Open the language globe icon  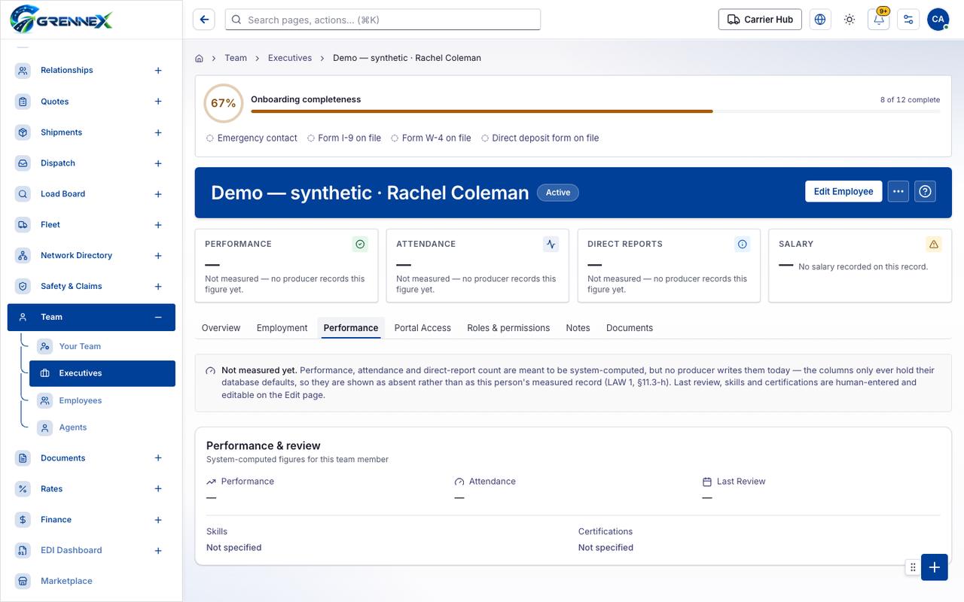tap(820, 20)
